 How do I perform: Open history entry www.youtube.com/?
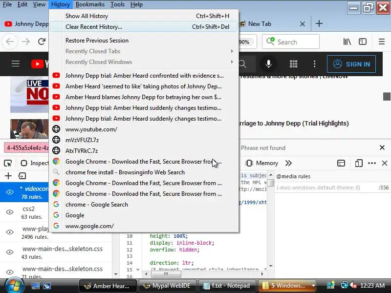tap(144, 129)
